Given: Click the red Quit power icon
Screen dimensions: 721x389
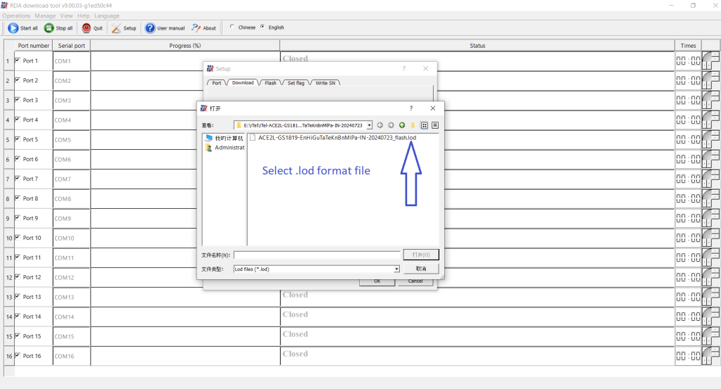Looking at the screenshot, I should (87, 28).
